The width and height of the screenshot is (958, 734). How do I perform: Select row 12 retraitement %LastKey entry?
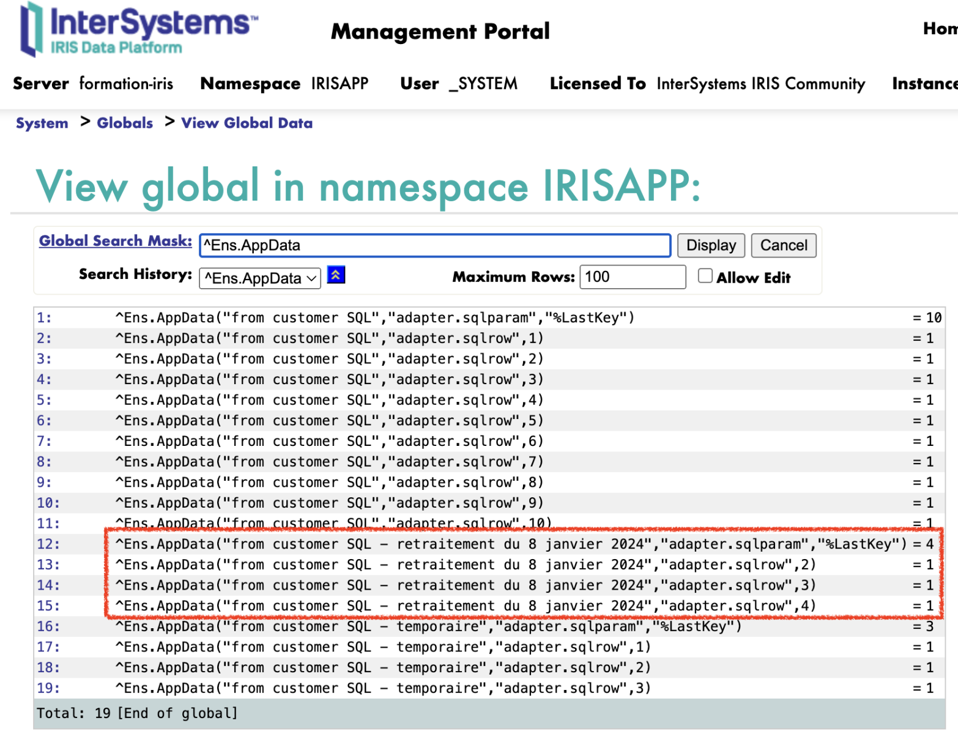[x=510, y=544]
